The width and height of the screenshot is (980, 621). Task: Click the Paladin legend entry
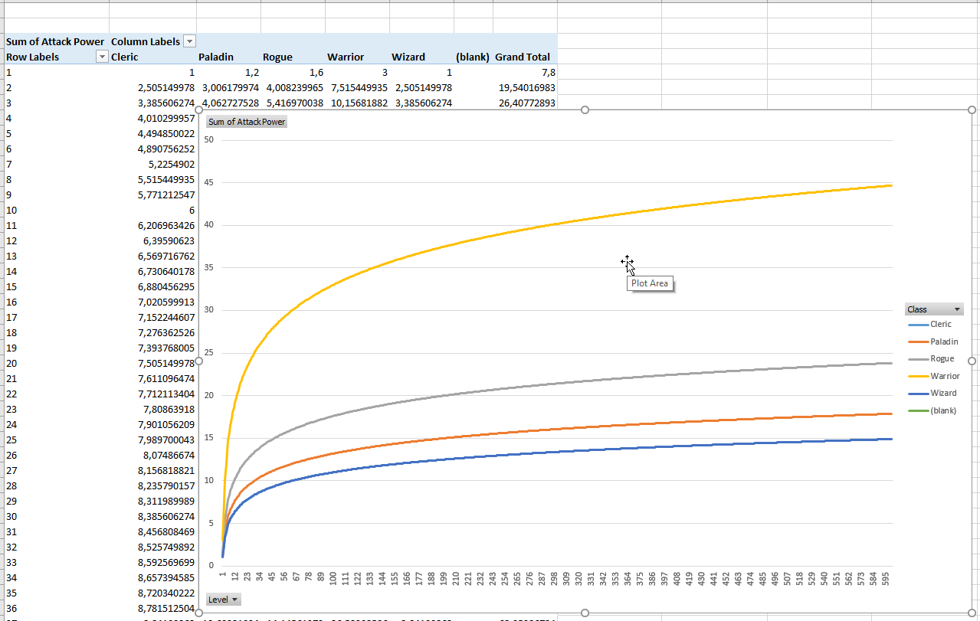click(943, 342)
